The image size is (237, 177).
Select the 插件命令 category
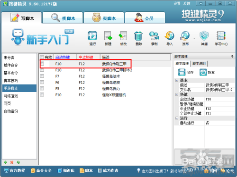[19, 65]
